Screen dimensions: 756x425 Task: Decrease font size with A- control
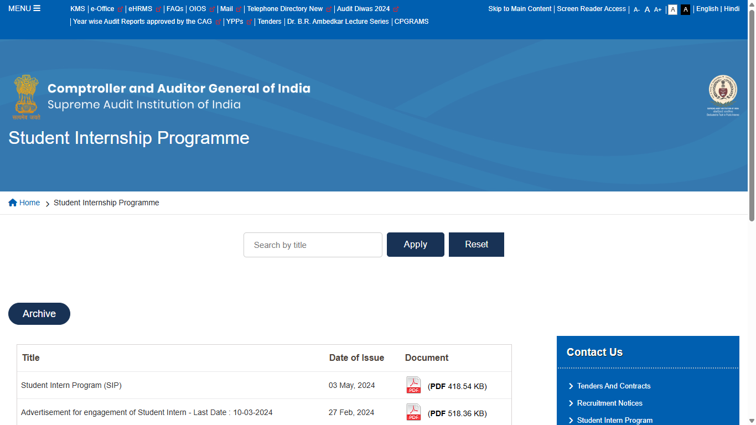click(x=636, y=9)
